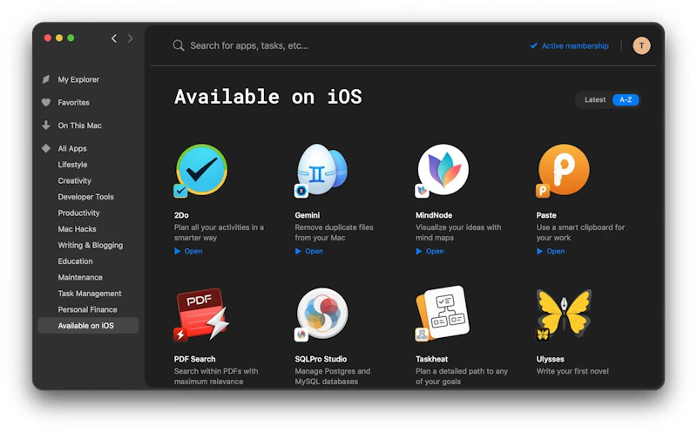Click the PDF Search app title

(194, 359)
